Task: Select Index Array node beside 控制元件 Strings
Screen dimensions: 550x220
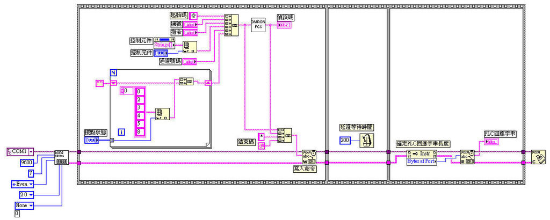Action: pyautogui.click(x=190, y=48)
